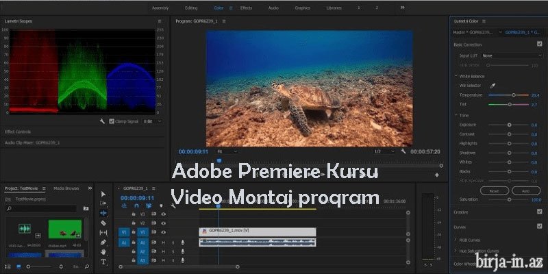Disable the Creative section checkbox
The image size is (548, 274).
click(x=540, y=212)
